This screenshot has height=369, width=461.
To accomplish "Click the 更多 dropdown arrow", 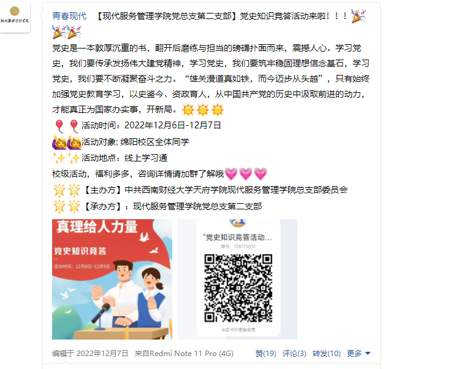I will click(x=367, y=354).
